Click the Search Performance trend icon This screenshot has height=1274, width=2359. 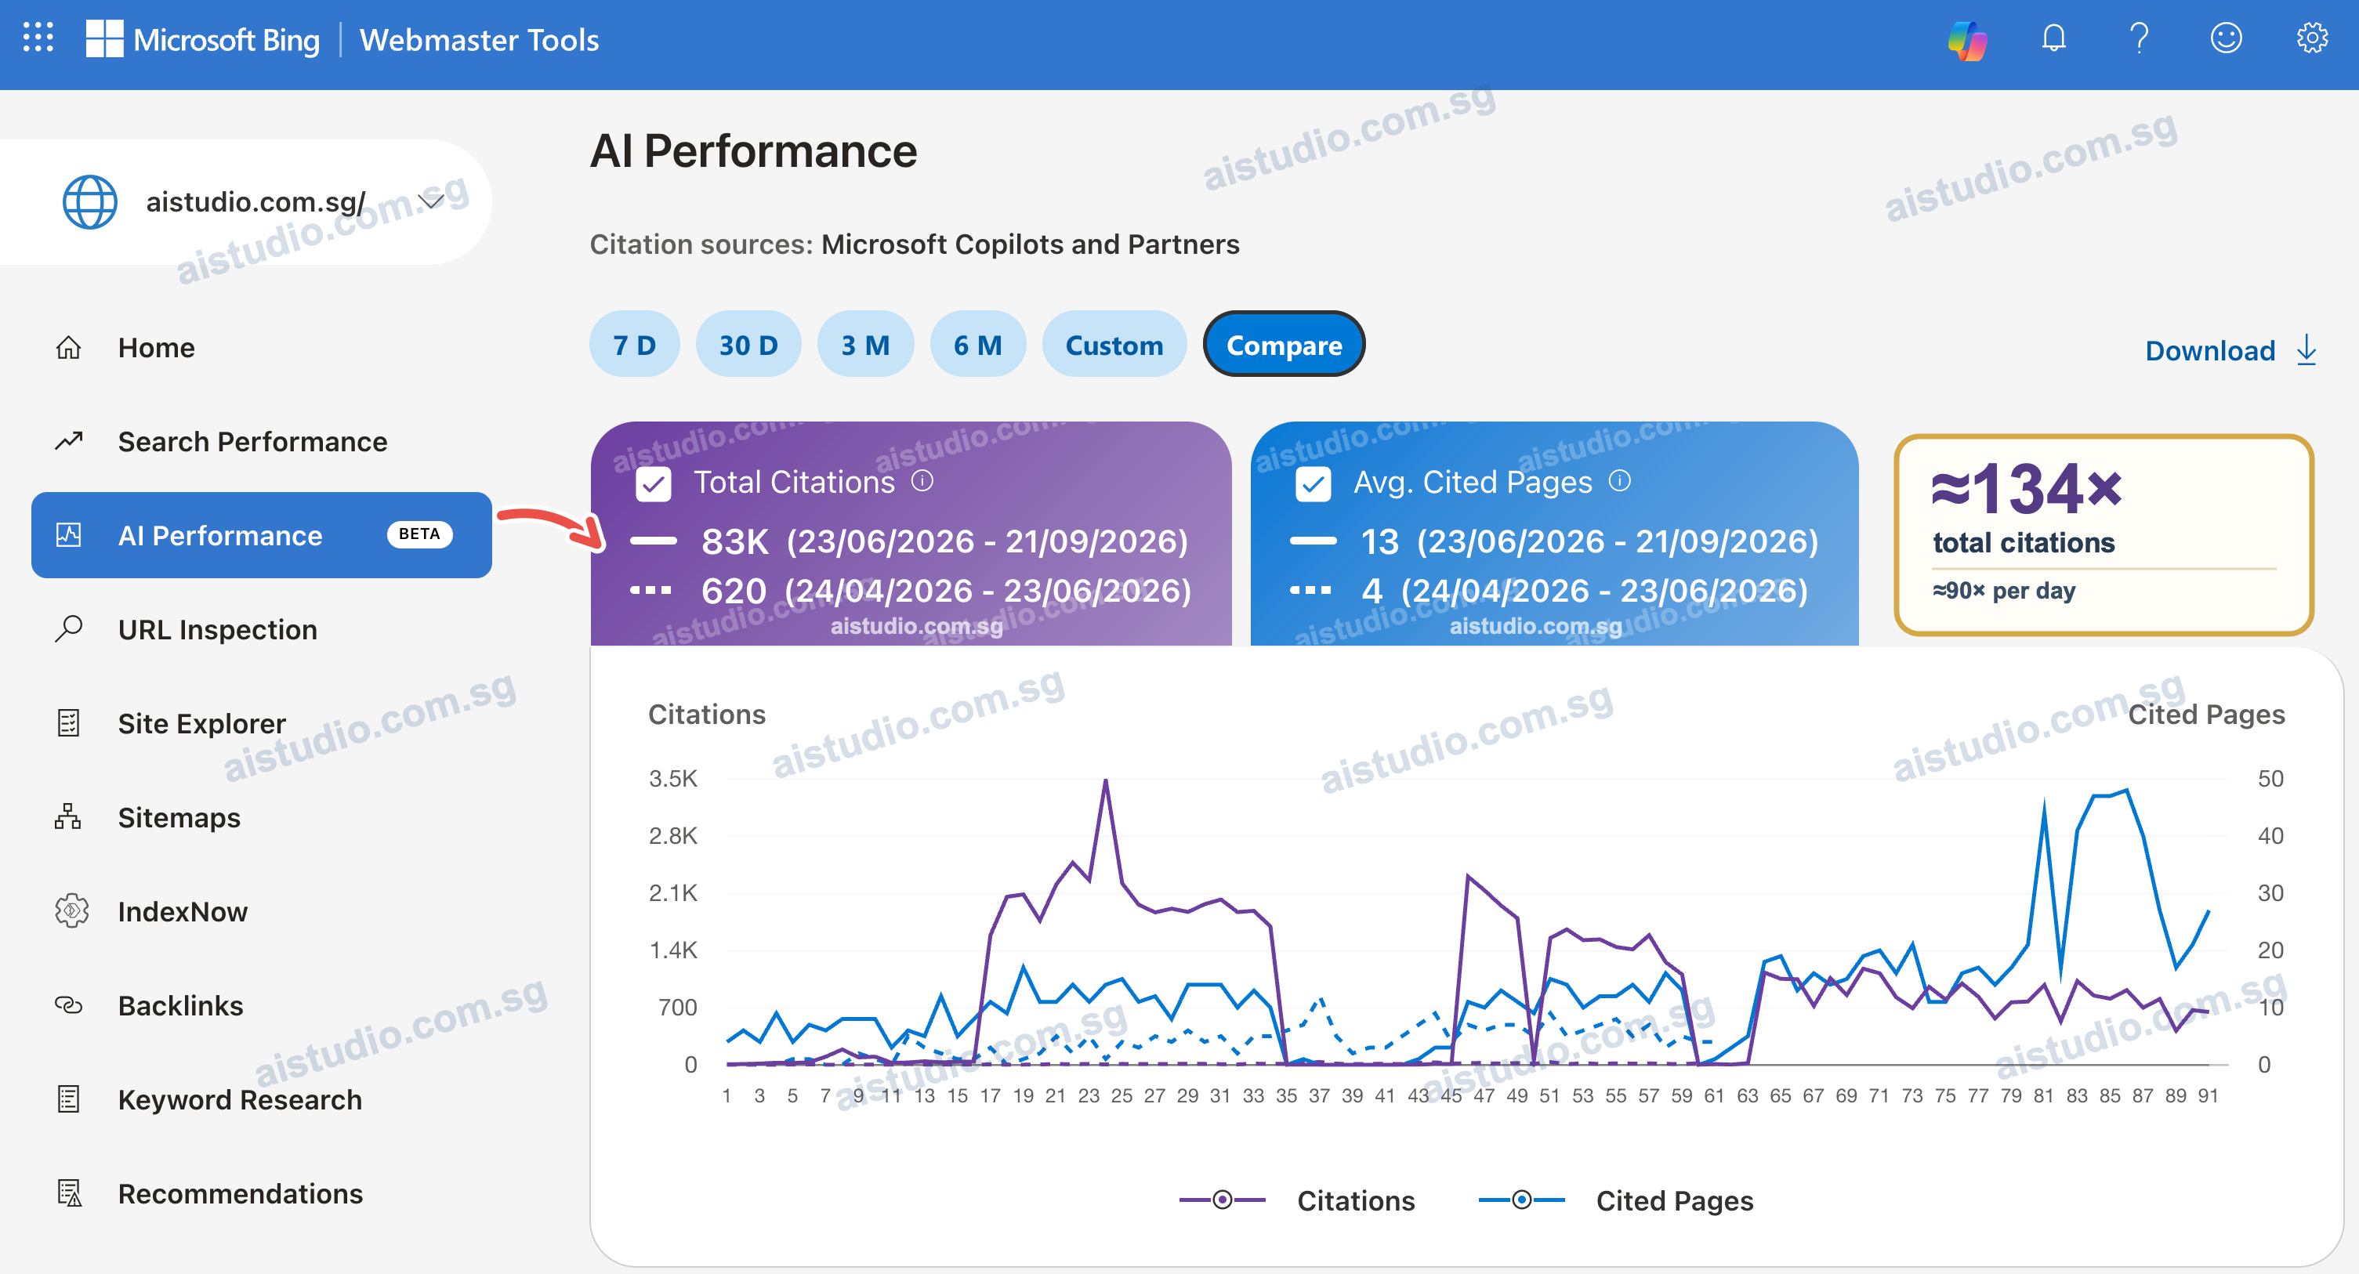pos(69,441)
